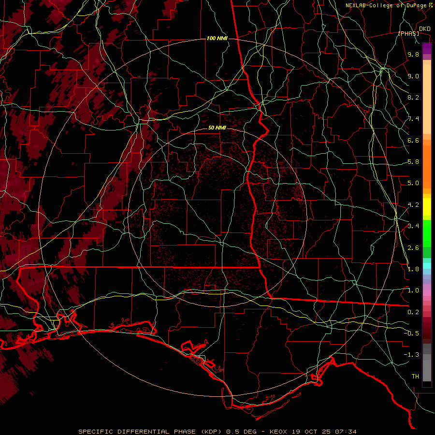The height and width of the screenshot is (435, 435).
Task: Click the "KEOX" radar station identifier
Action: pos(278,432)
